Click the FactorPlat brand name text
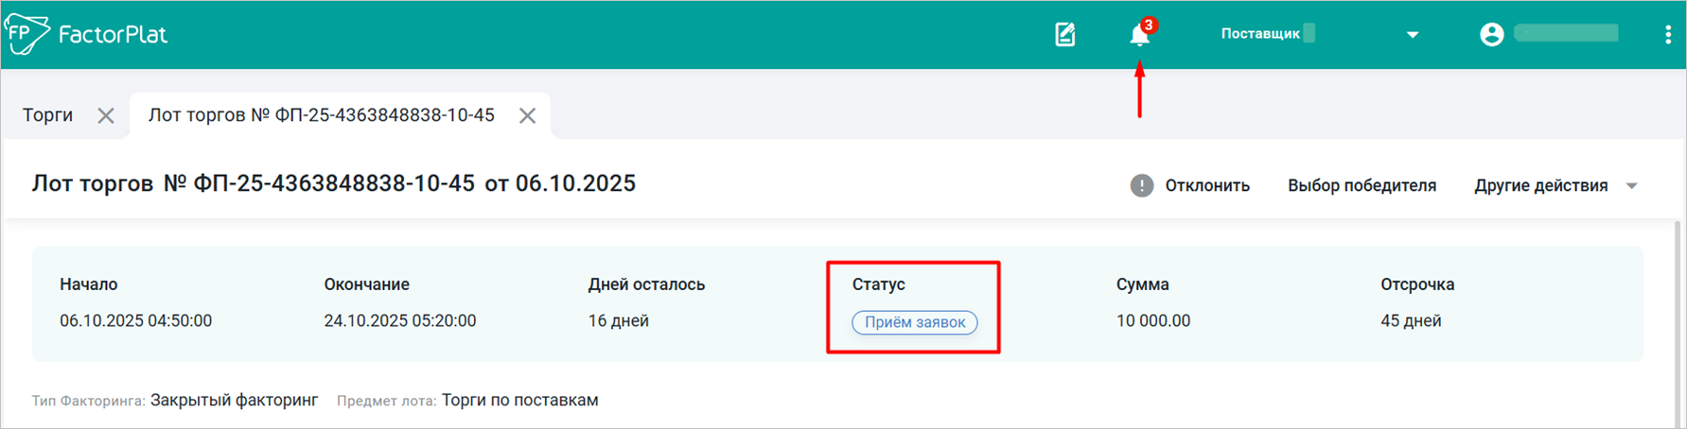Viewport: 1687px width, 429px height. click(x=113, y=35)
